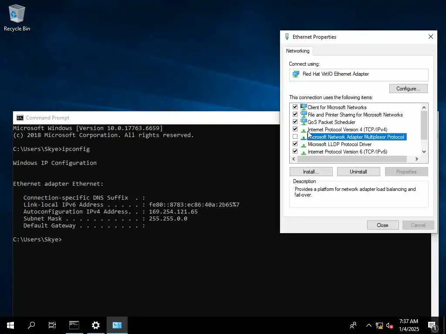The image size is (446, 334).
Task: Click the Close button in Ethernet Properties
Action: (x=382, y=225)
